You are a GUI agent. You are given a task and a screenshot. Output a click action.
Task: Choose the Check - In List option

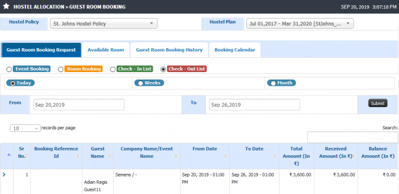pos(113,69)
